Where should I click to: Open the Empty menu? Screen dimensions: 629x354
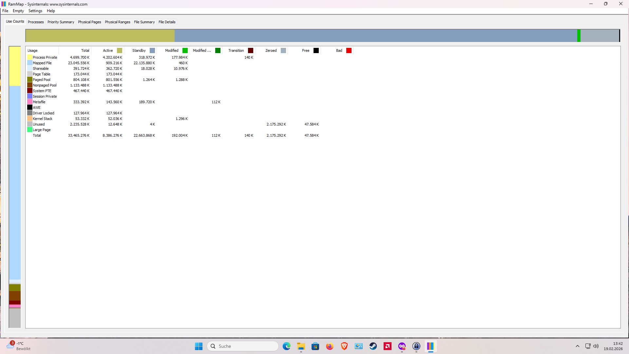pos(18,11)
